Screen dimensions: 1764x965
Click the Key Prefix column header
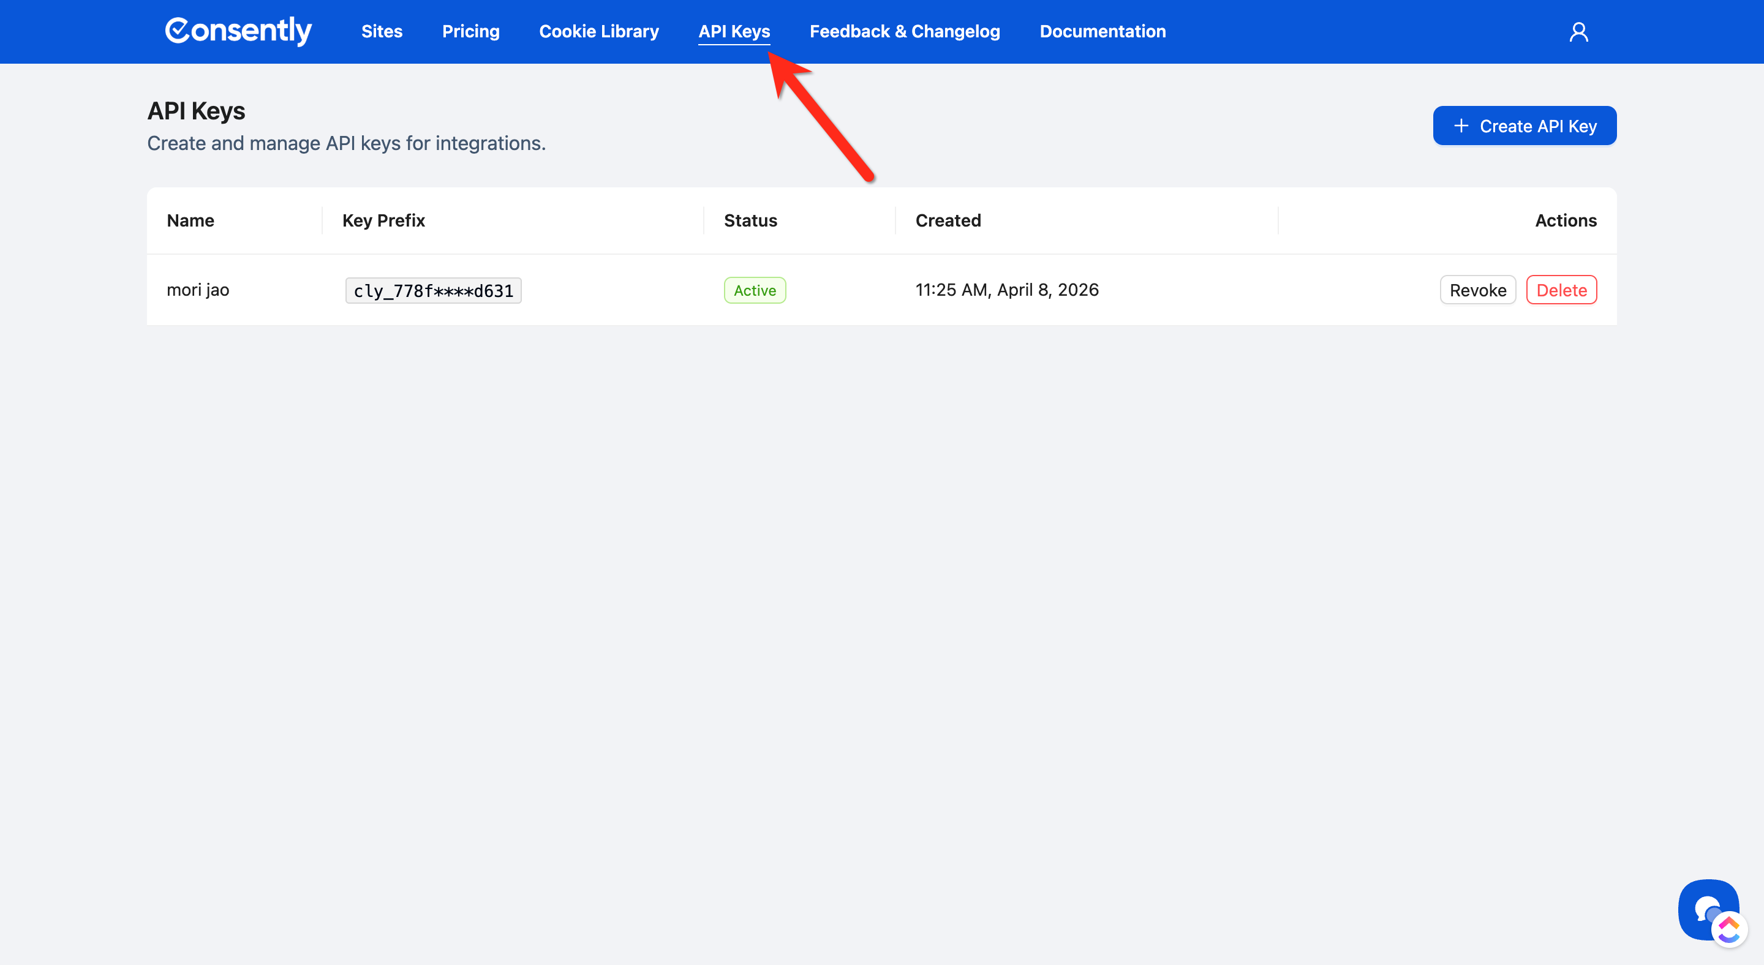pos(383,220)
